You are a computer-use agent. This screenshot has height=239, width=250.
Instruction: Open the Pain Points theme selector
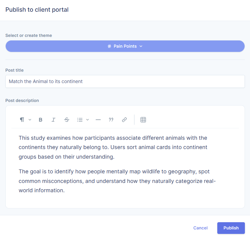pos(125,46)
